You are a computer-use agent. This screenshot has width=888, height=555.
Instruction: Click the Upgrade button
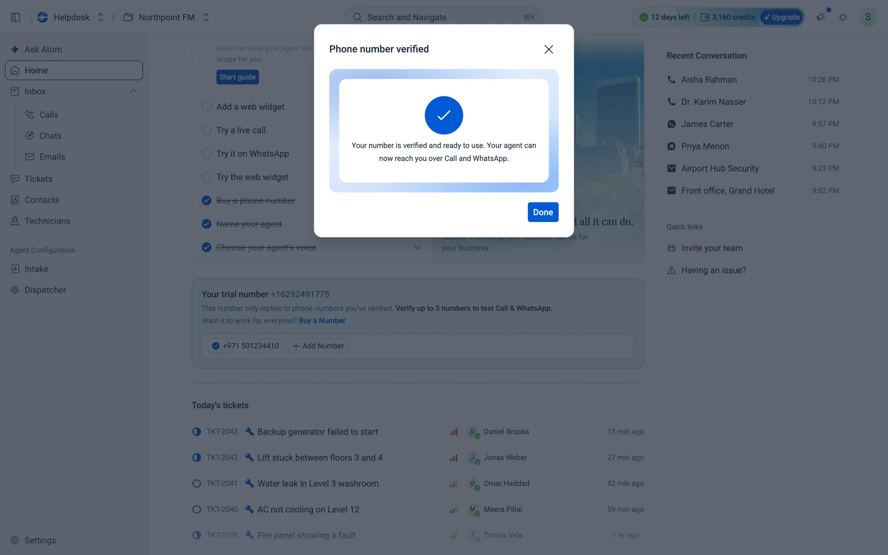pos(782,17)
